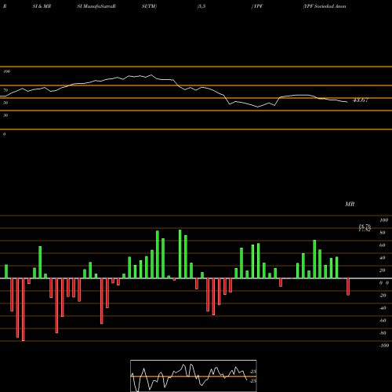Click the MR axis label '0 0'
392x392 pixels.
point(384,283)
